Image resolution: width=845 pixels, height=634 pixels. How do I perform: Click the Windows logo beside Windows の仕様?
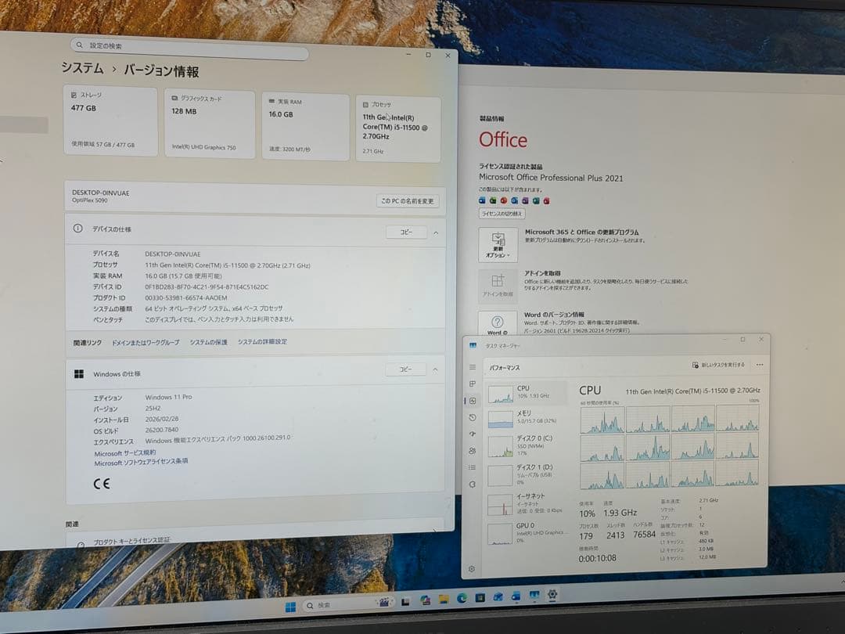coord(79,373)
